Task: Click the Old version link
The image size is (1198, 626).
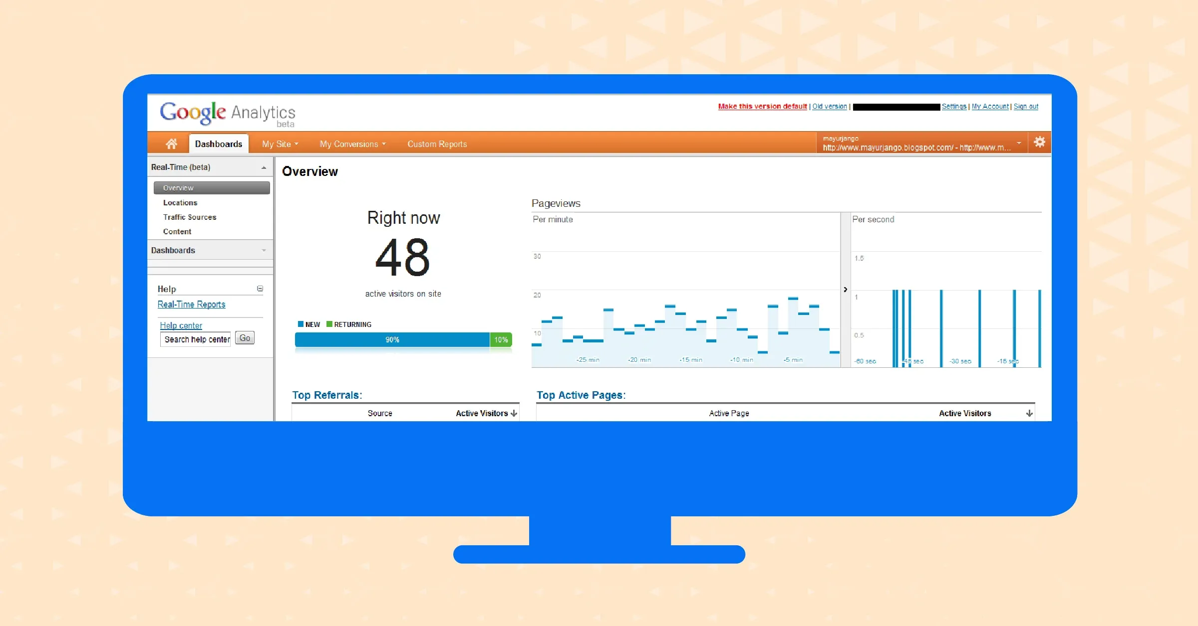Action: [x=830, y=106]
